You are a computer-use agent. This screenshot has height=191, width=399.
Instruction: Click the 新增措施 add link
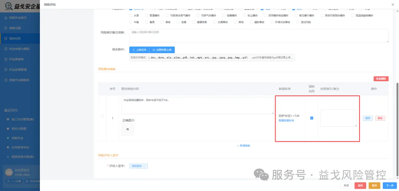point(243,146)
